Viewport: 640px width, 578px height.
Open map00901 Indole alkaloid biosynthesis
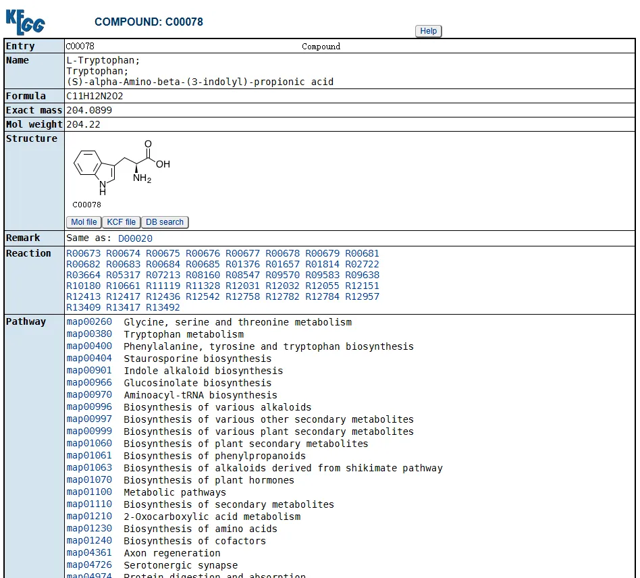89,371
